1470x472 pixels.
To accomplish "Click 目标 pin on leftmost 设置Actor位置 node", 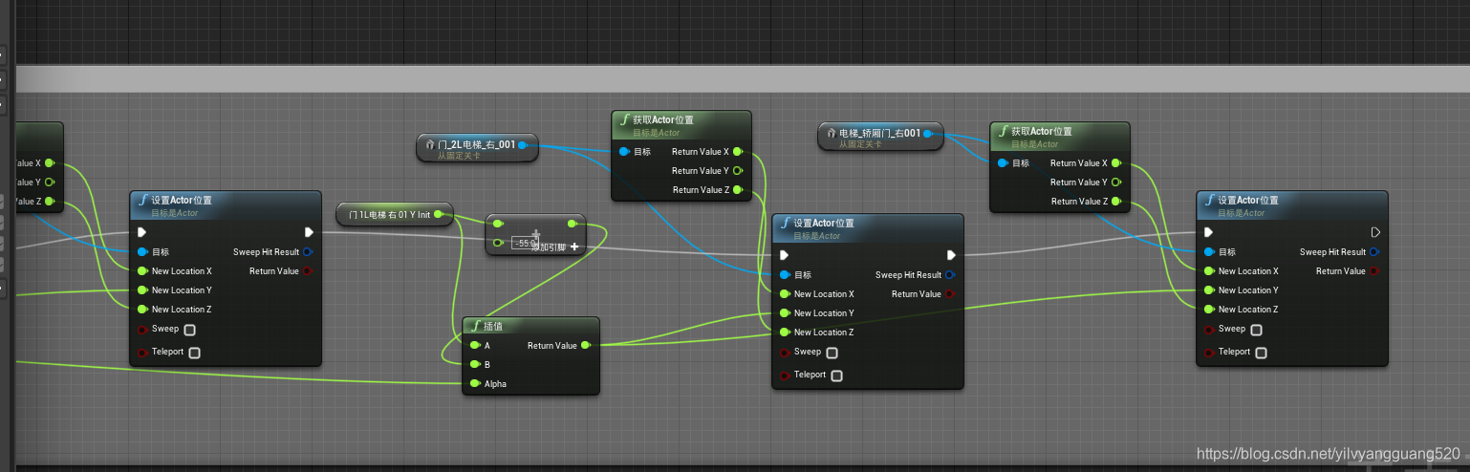I will (x=142, y=252).
